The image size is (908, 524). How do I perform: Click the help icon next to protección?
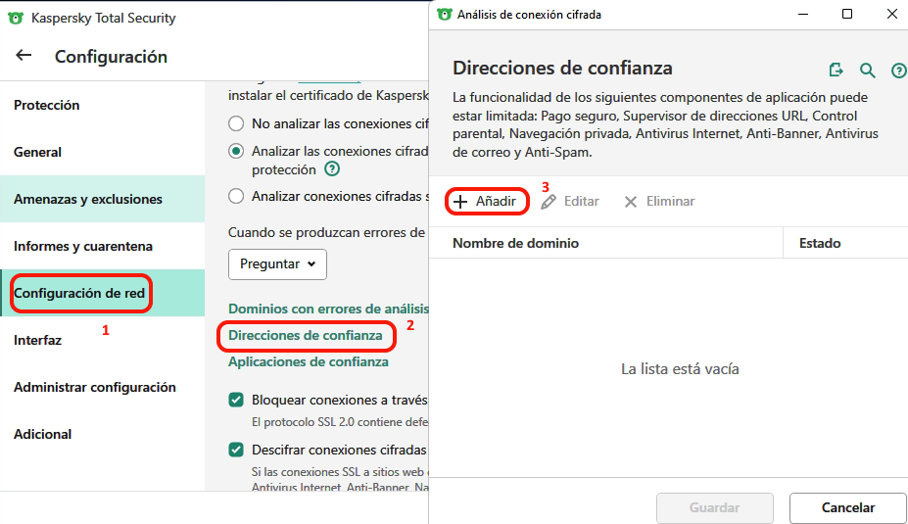[332, 169]
